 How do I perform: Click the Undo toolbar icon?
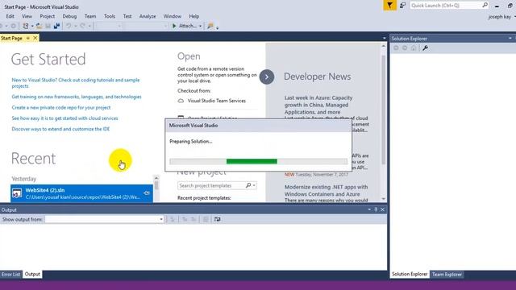(x=69, y=26)
